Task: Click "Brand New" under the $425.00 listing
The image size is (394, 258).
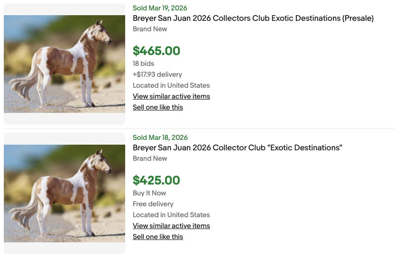Action: pyautogui.click(x=150, y=158)
